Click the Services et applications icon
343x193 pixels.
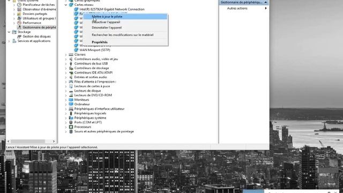click(x=14, y=41)
